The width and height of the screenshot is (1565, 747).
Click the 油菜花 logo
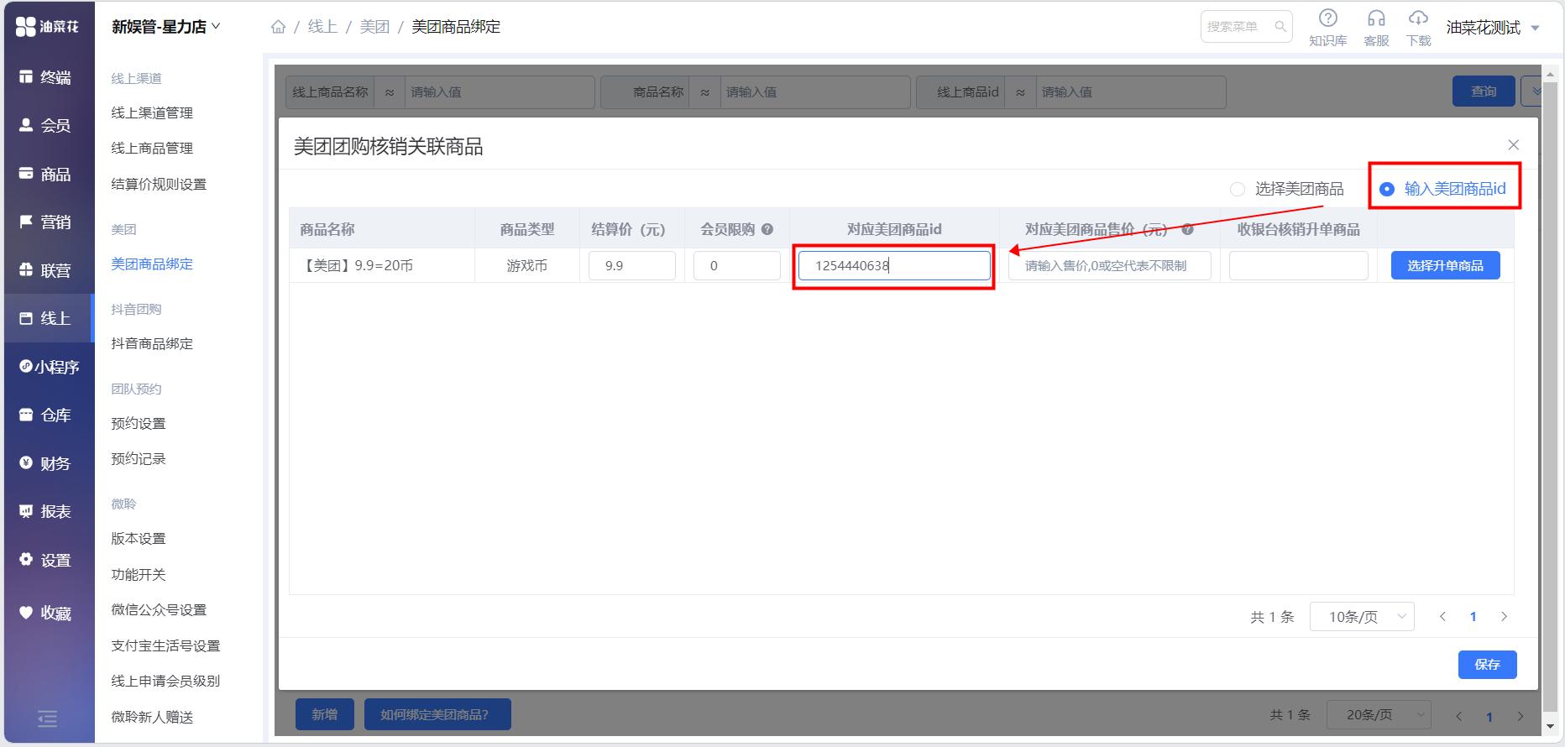tap(47, 27)
